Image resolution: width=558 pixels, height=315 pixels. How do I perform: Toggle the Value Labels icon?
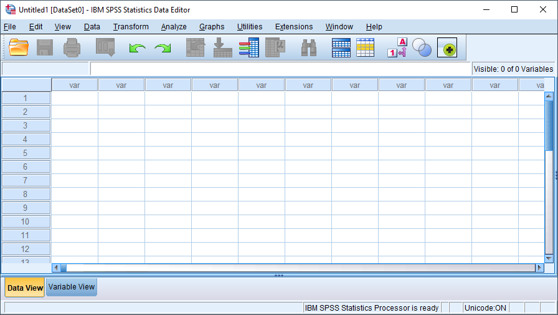[397, 47]
